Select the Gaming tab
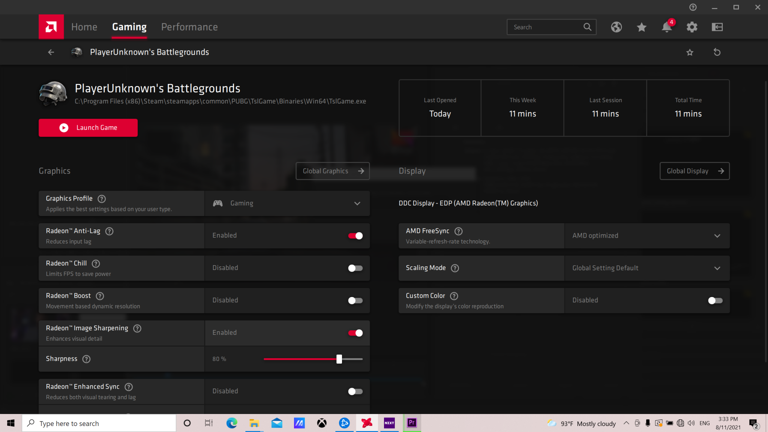 pyautogui.click(x=129, y=27)
